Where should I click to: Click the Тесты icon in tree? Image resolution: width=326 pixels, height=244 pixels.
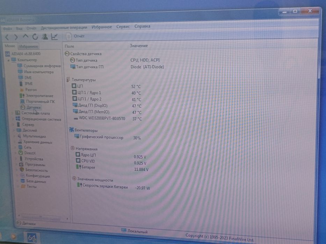coord(23,186)
